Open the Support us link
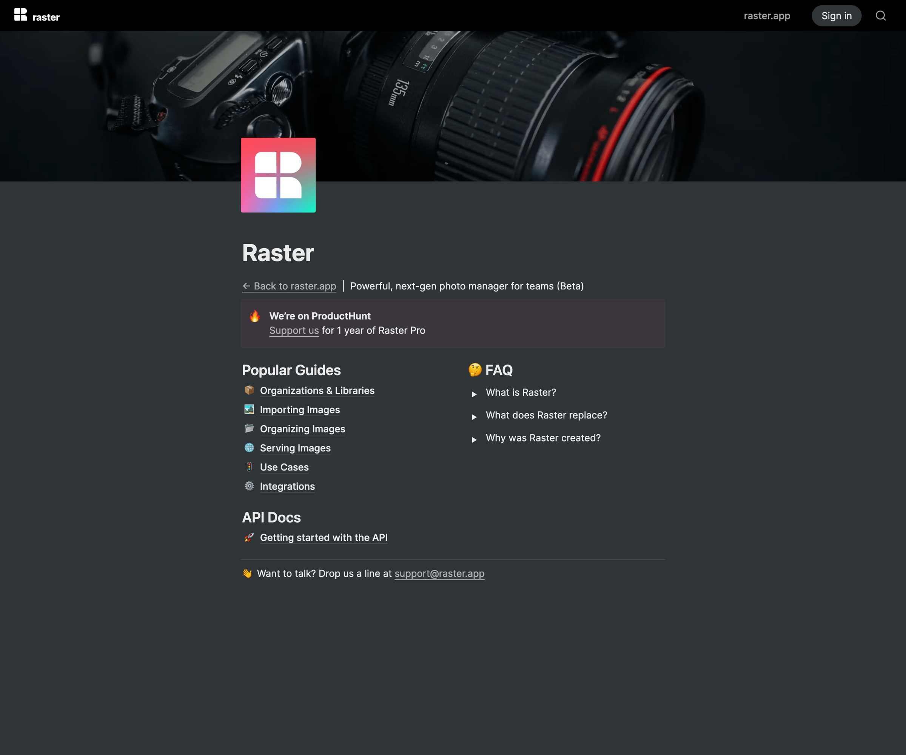Image resolution: width=906 pixels, height=755 pixels. (x=294, y=330)
